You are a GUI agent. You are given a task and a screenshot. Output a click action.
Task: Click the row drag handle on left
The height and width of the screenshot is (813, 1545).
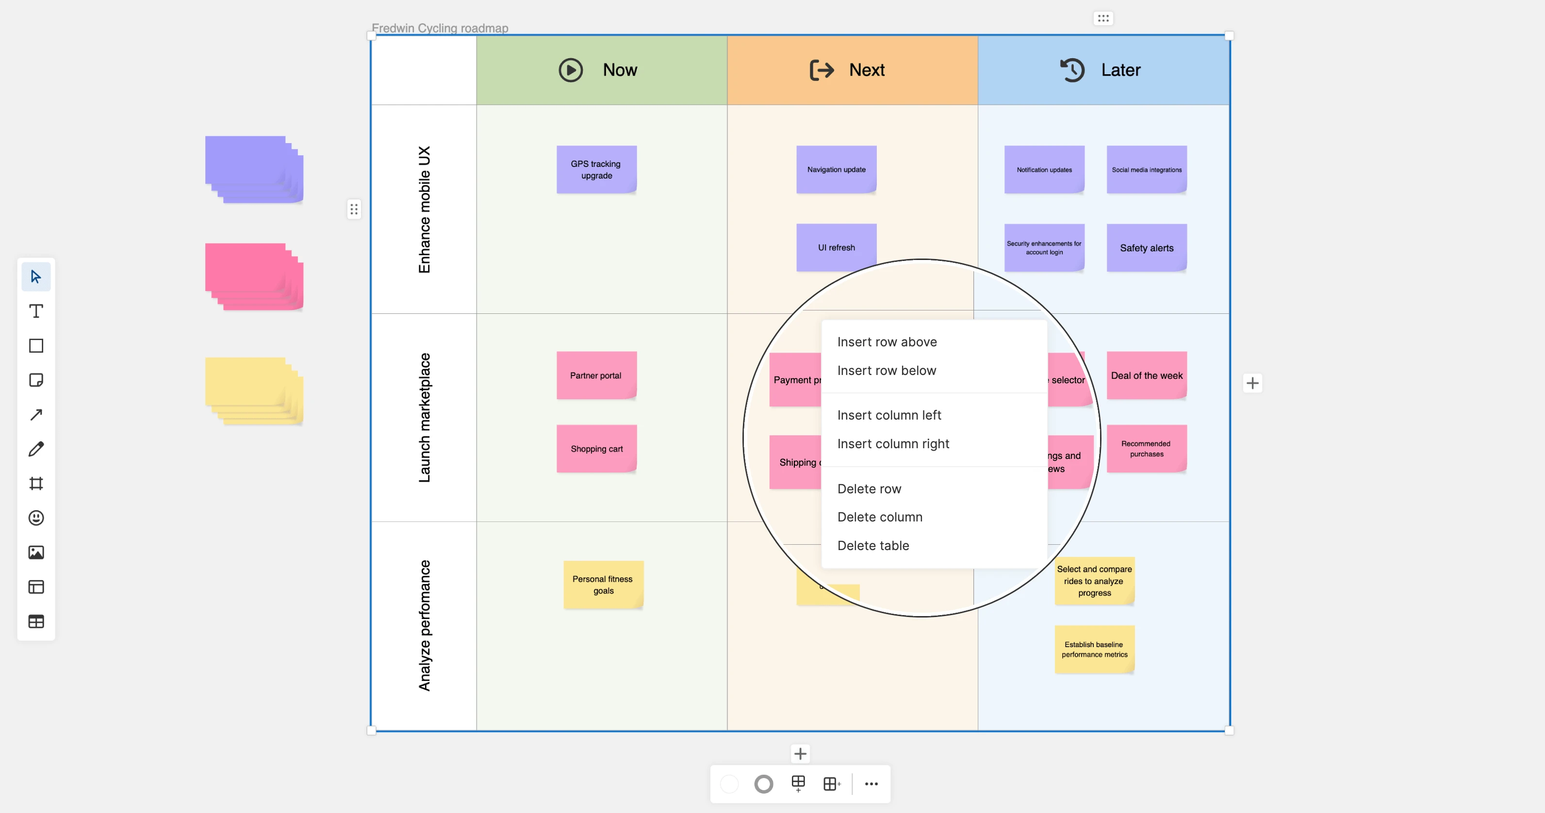[354, 209]
